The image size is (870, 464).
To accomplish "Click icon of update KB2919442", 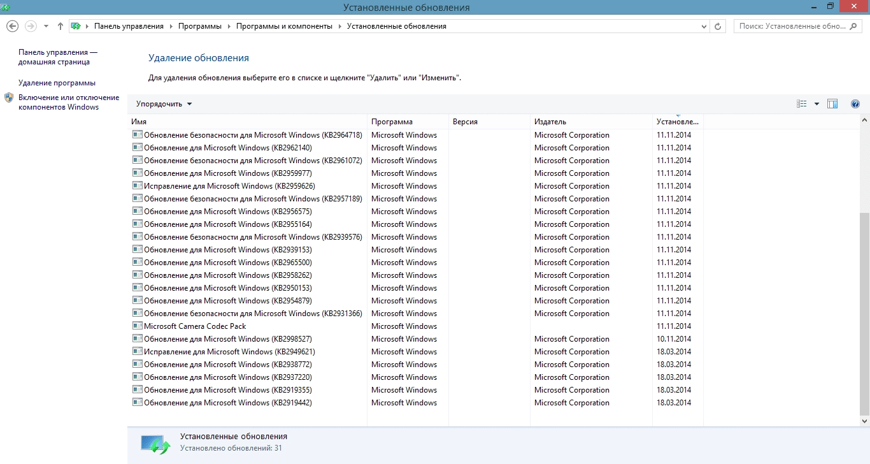I will (x=137, y=402).
